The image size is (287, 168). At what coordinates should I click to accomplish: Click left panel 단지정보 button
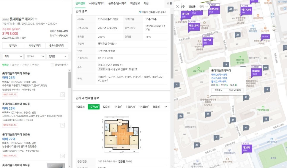[x=13, y=45]
